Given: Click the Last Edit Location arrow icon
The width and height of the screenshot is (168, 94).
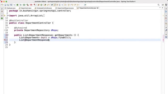Looking at the screenshot, I should (72, 5).
